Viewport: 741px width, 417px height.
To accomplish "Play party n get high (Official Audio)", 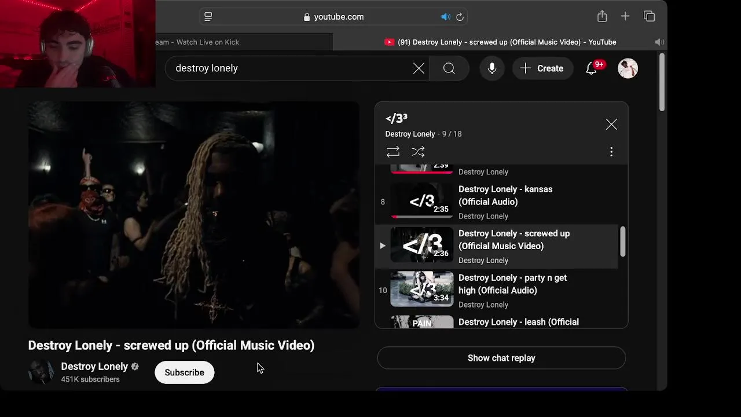I will click(x=512, y=284).
